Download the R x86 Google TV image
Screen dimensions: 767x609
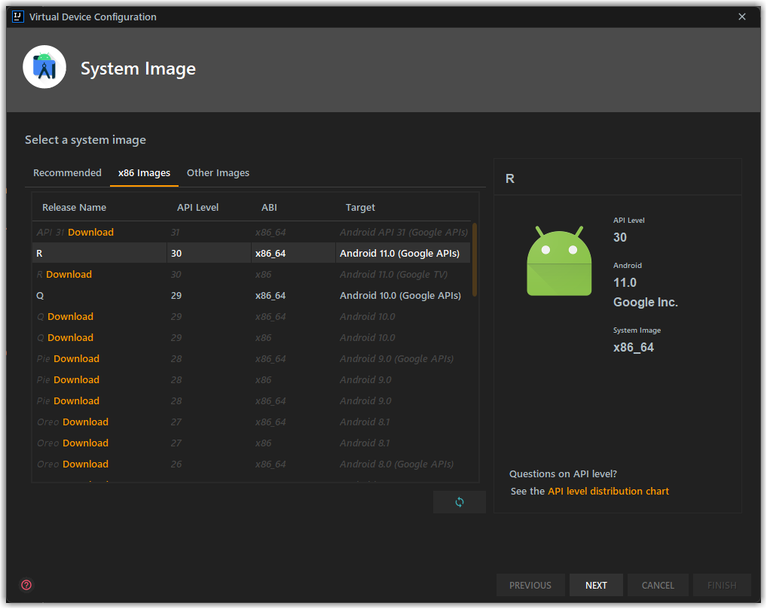(x=69, y=274)
